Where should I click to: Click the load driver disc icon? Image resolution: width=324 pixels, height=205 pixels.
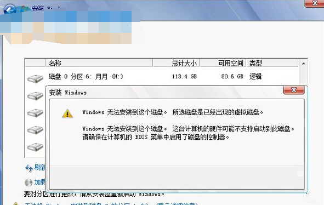[x=29, y=182]
